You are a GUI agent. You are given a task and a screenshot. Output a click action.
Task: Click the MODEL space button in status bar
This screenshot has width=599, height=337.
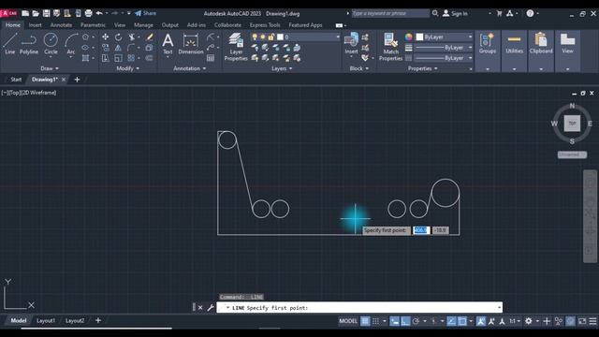348,321
